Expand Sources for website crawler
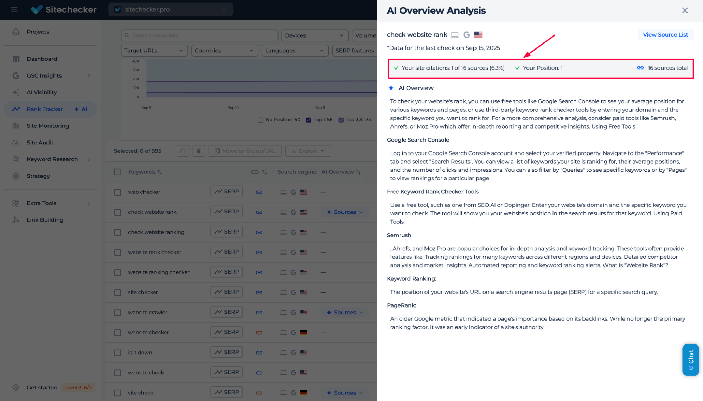This screenshot has width=703, height=401. tap(345, 313)
